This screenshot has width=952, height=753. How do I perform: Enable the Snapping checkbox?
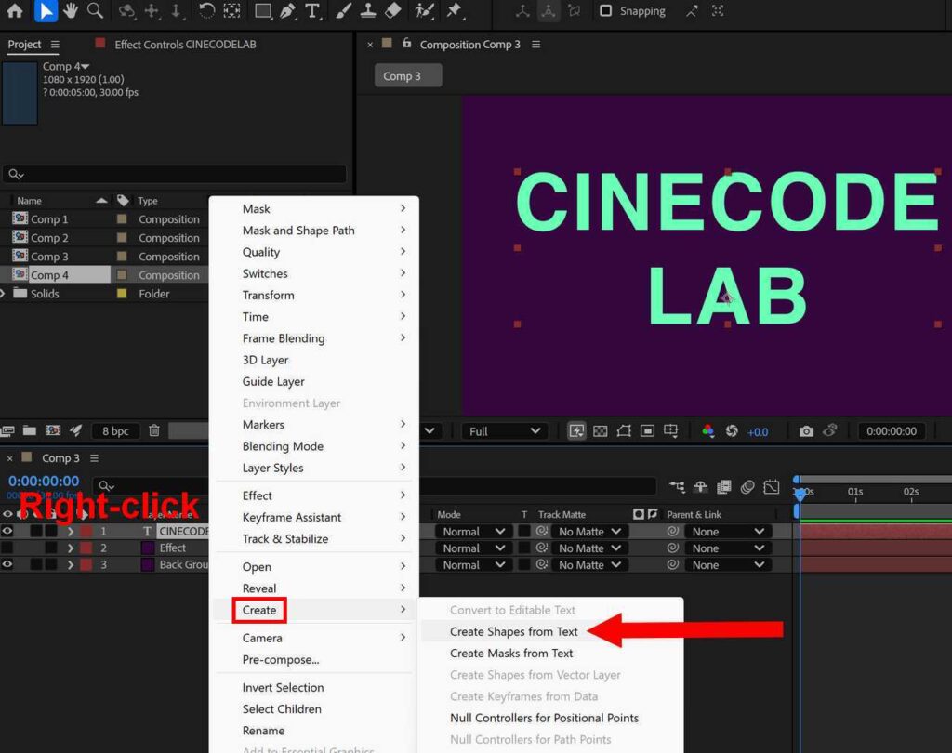click(605, 11)
